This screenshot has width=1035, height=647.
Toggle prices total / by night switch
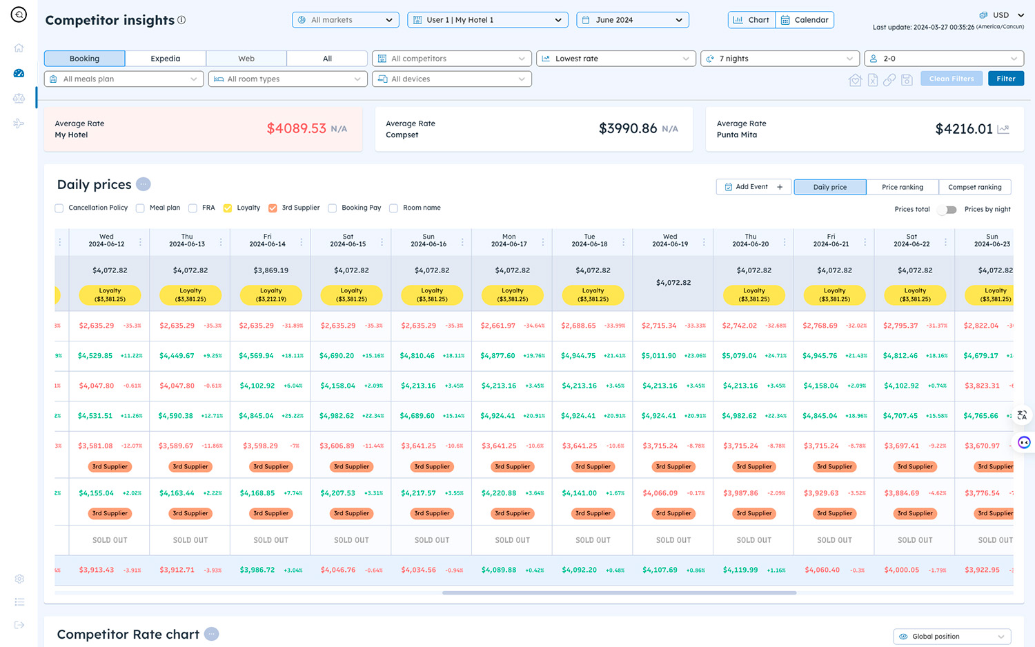click(x=948, y=210)
